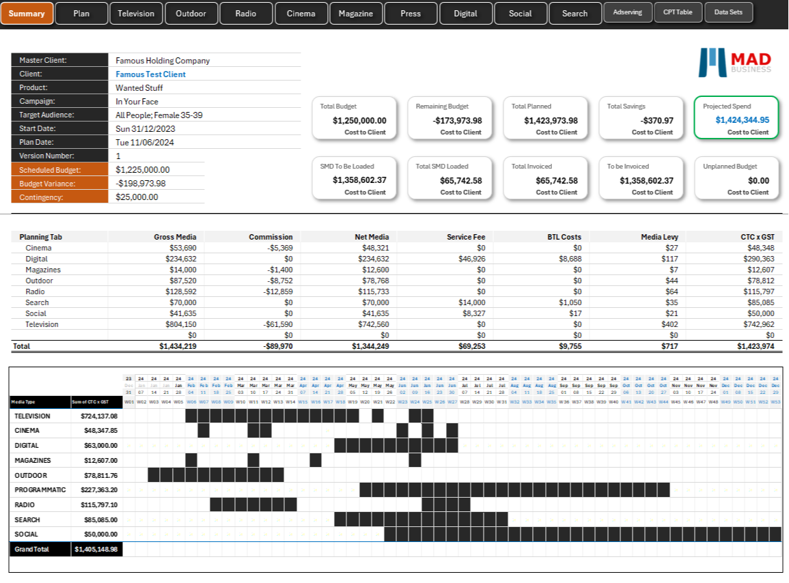Click the Version Number value field

(x=156, y=156)
